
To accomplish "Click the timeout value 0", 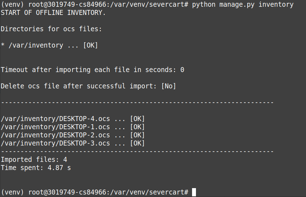I will pos(182,70).
